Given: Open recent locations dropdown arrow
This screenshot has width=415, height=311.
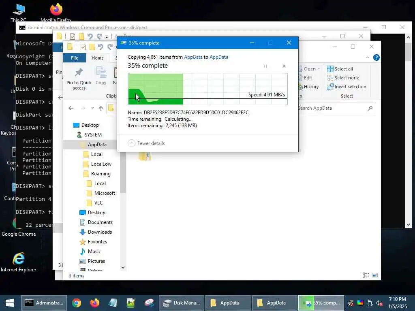Looking at the screenshot, I should click(x=92, y=108).
